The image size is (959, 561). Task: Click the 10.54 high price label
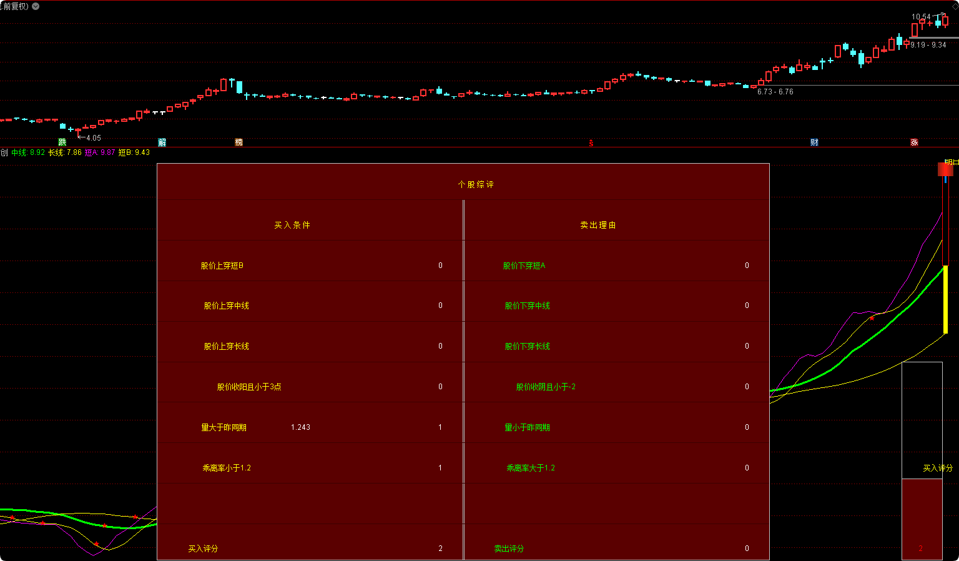pyautogui.click(x=921, y=17)
